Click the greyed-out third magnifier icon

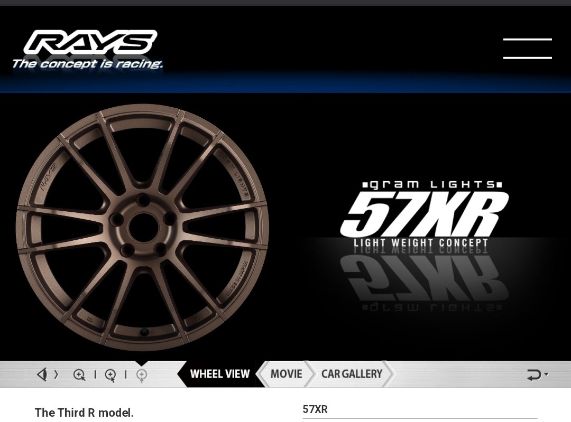[142, 376]
